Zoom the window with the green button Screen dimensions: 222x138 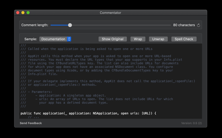28,13
